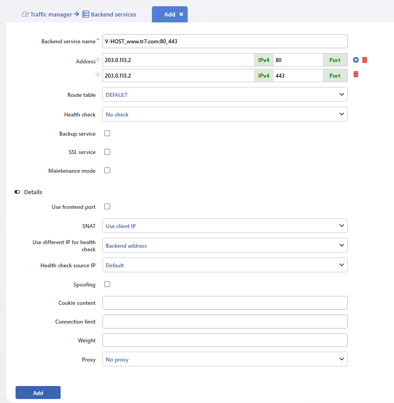Open the Proxy dropdown
This screenshot has width=394, height=403.
[225, 359]
